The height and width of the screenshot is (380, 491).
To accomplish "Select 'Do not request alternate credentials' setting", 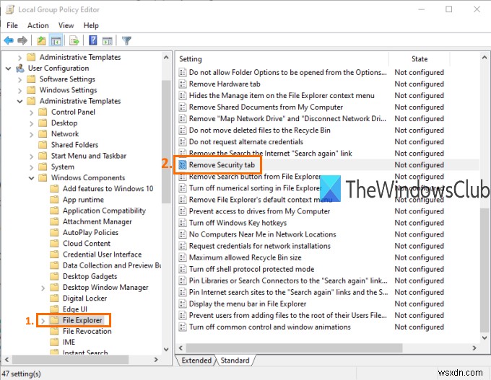I will [245, 141].
